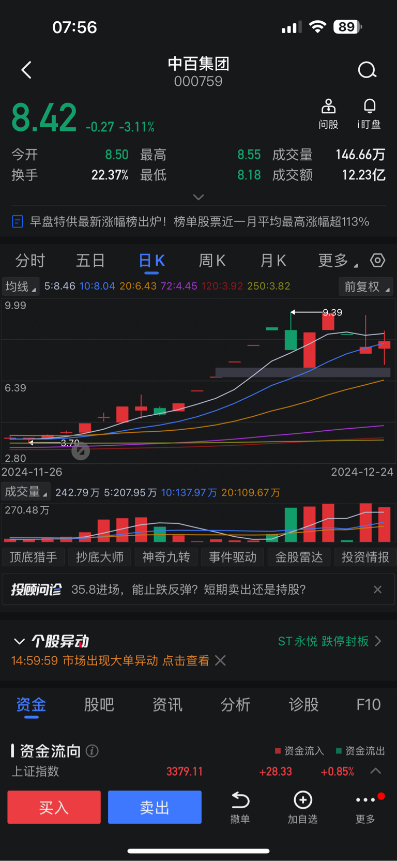Switch to 月K chart tab
The image size is (397, 861).
pos(273,261)
